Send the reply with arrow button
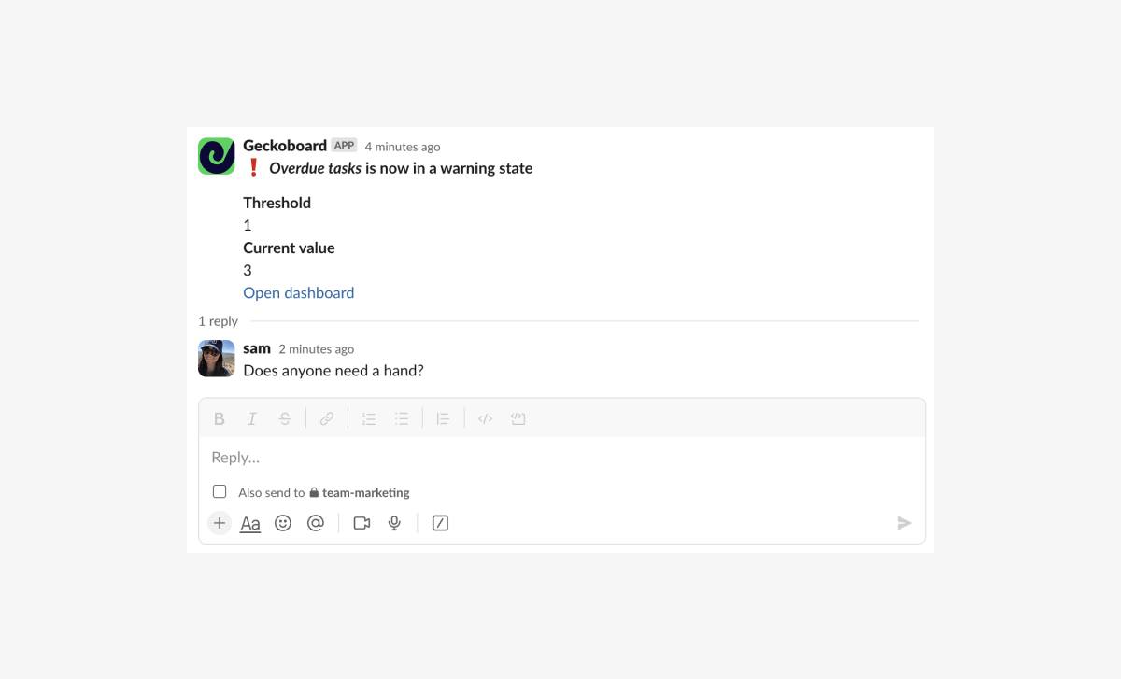This screenshot has height=679, width=1121. coord(904,523)
